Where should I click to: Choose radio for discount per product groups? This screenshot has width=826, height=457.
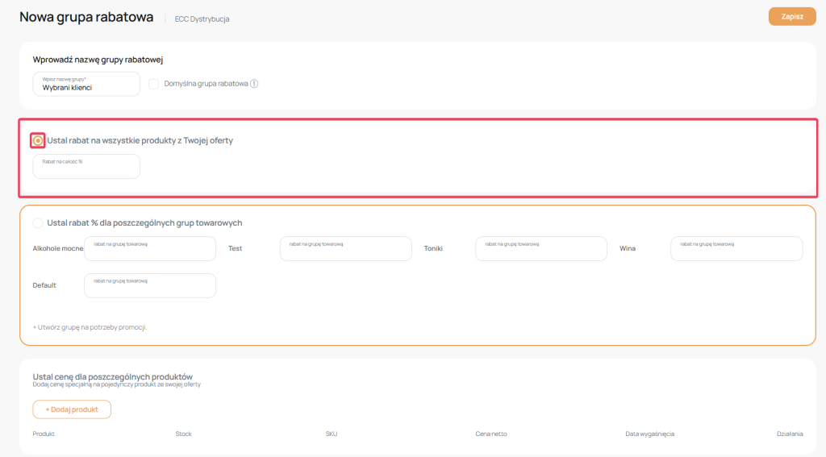point(38,222)
